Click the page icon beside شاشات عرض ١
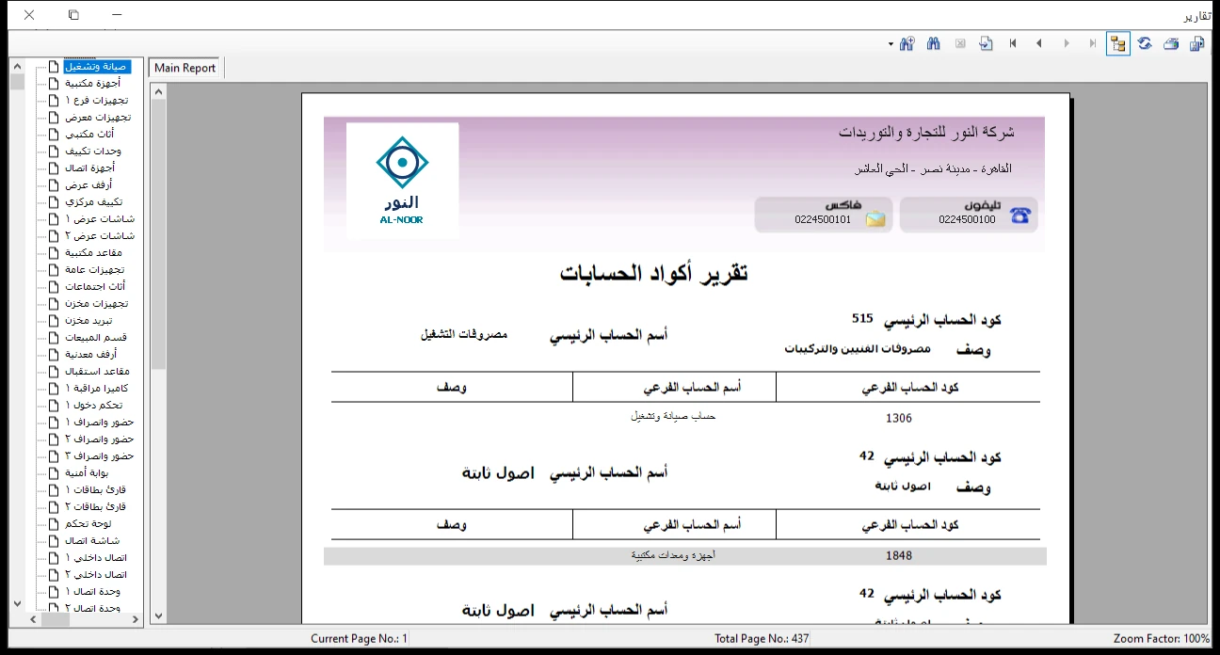Image resolution: width=1220 pixels, height=655 pixels. pos(54,219)
